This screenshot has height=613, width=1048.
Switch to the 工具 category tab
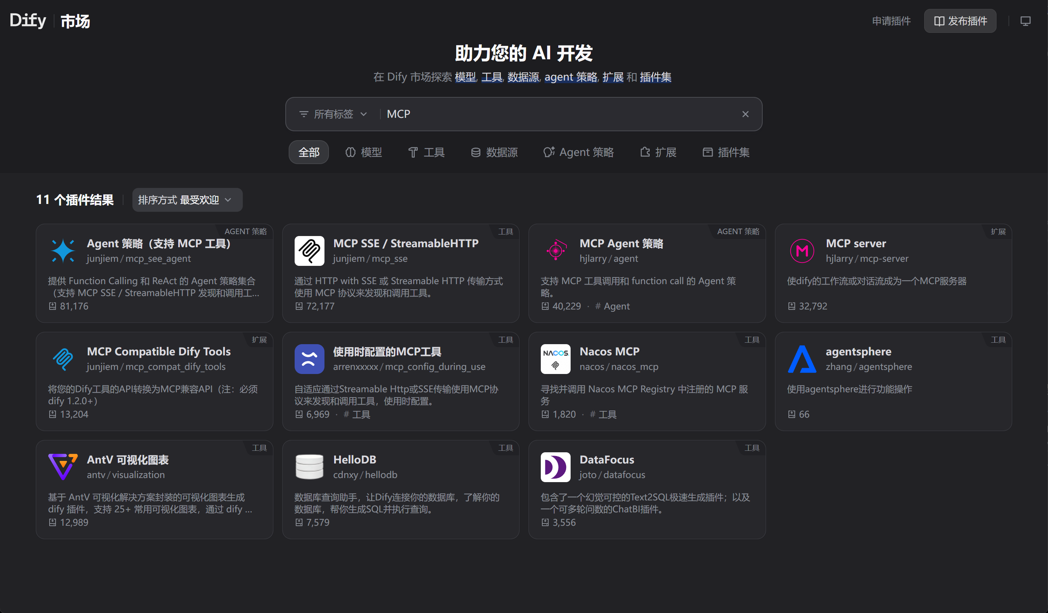pos(426,152)
